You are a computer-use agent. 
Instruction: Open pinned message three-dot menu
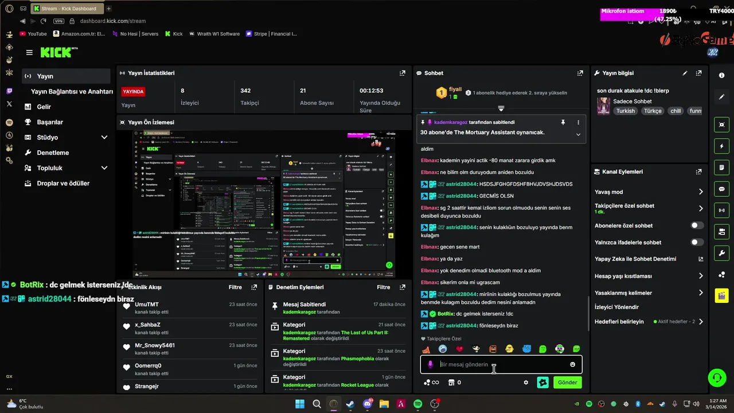[x=578, y=122]
